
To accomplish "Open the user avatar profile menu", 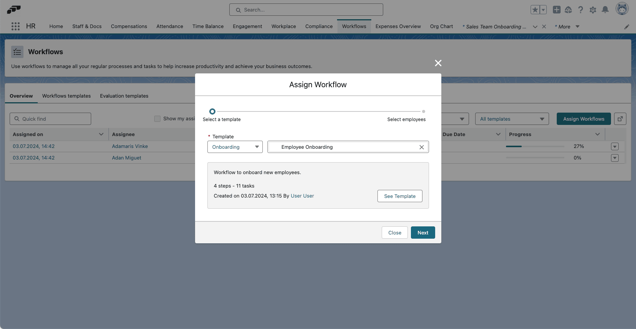I will pos(622,8).
